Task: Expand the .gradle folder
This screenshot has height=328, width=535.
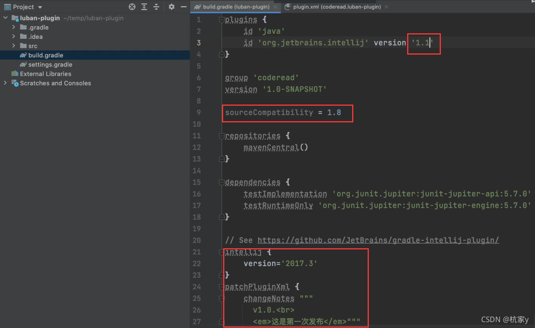Action: click(x=14, y=27)
